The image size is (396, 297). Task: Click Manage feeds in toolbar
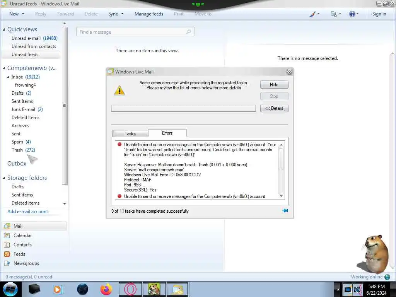point(149,14)
